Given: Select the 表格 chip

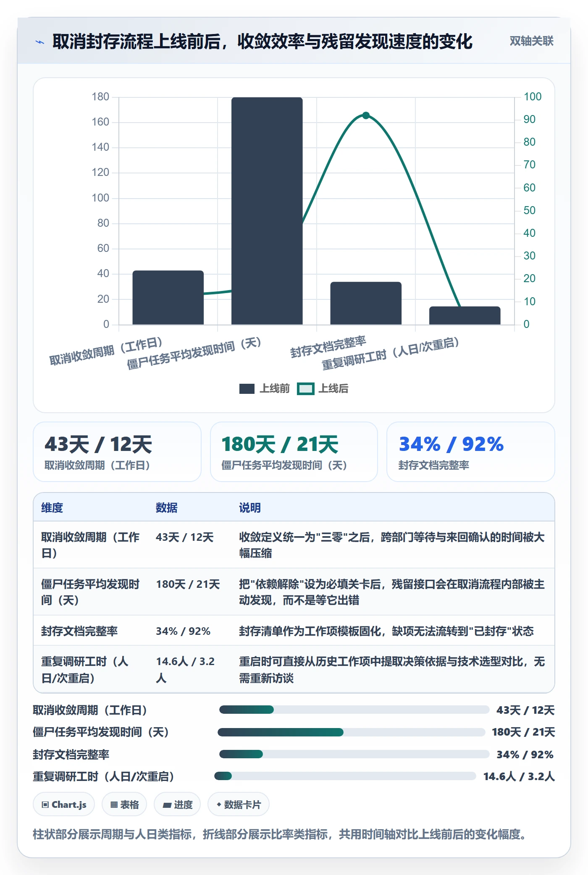Looking at the screenshot, I should 124,804.
